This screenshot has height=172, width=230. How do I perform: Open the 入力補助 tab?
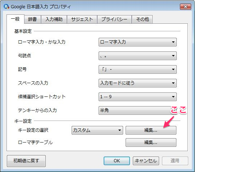pyautogui.click(x=54, y=19)
